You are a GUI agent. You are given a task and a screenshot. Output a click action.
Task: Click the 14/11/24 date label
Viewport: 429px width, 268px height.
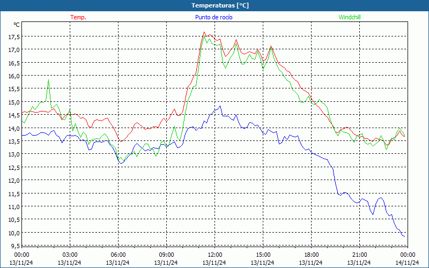coord(406,263)
